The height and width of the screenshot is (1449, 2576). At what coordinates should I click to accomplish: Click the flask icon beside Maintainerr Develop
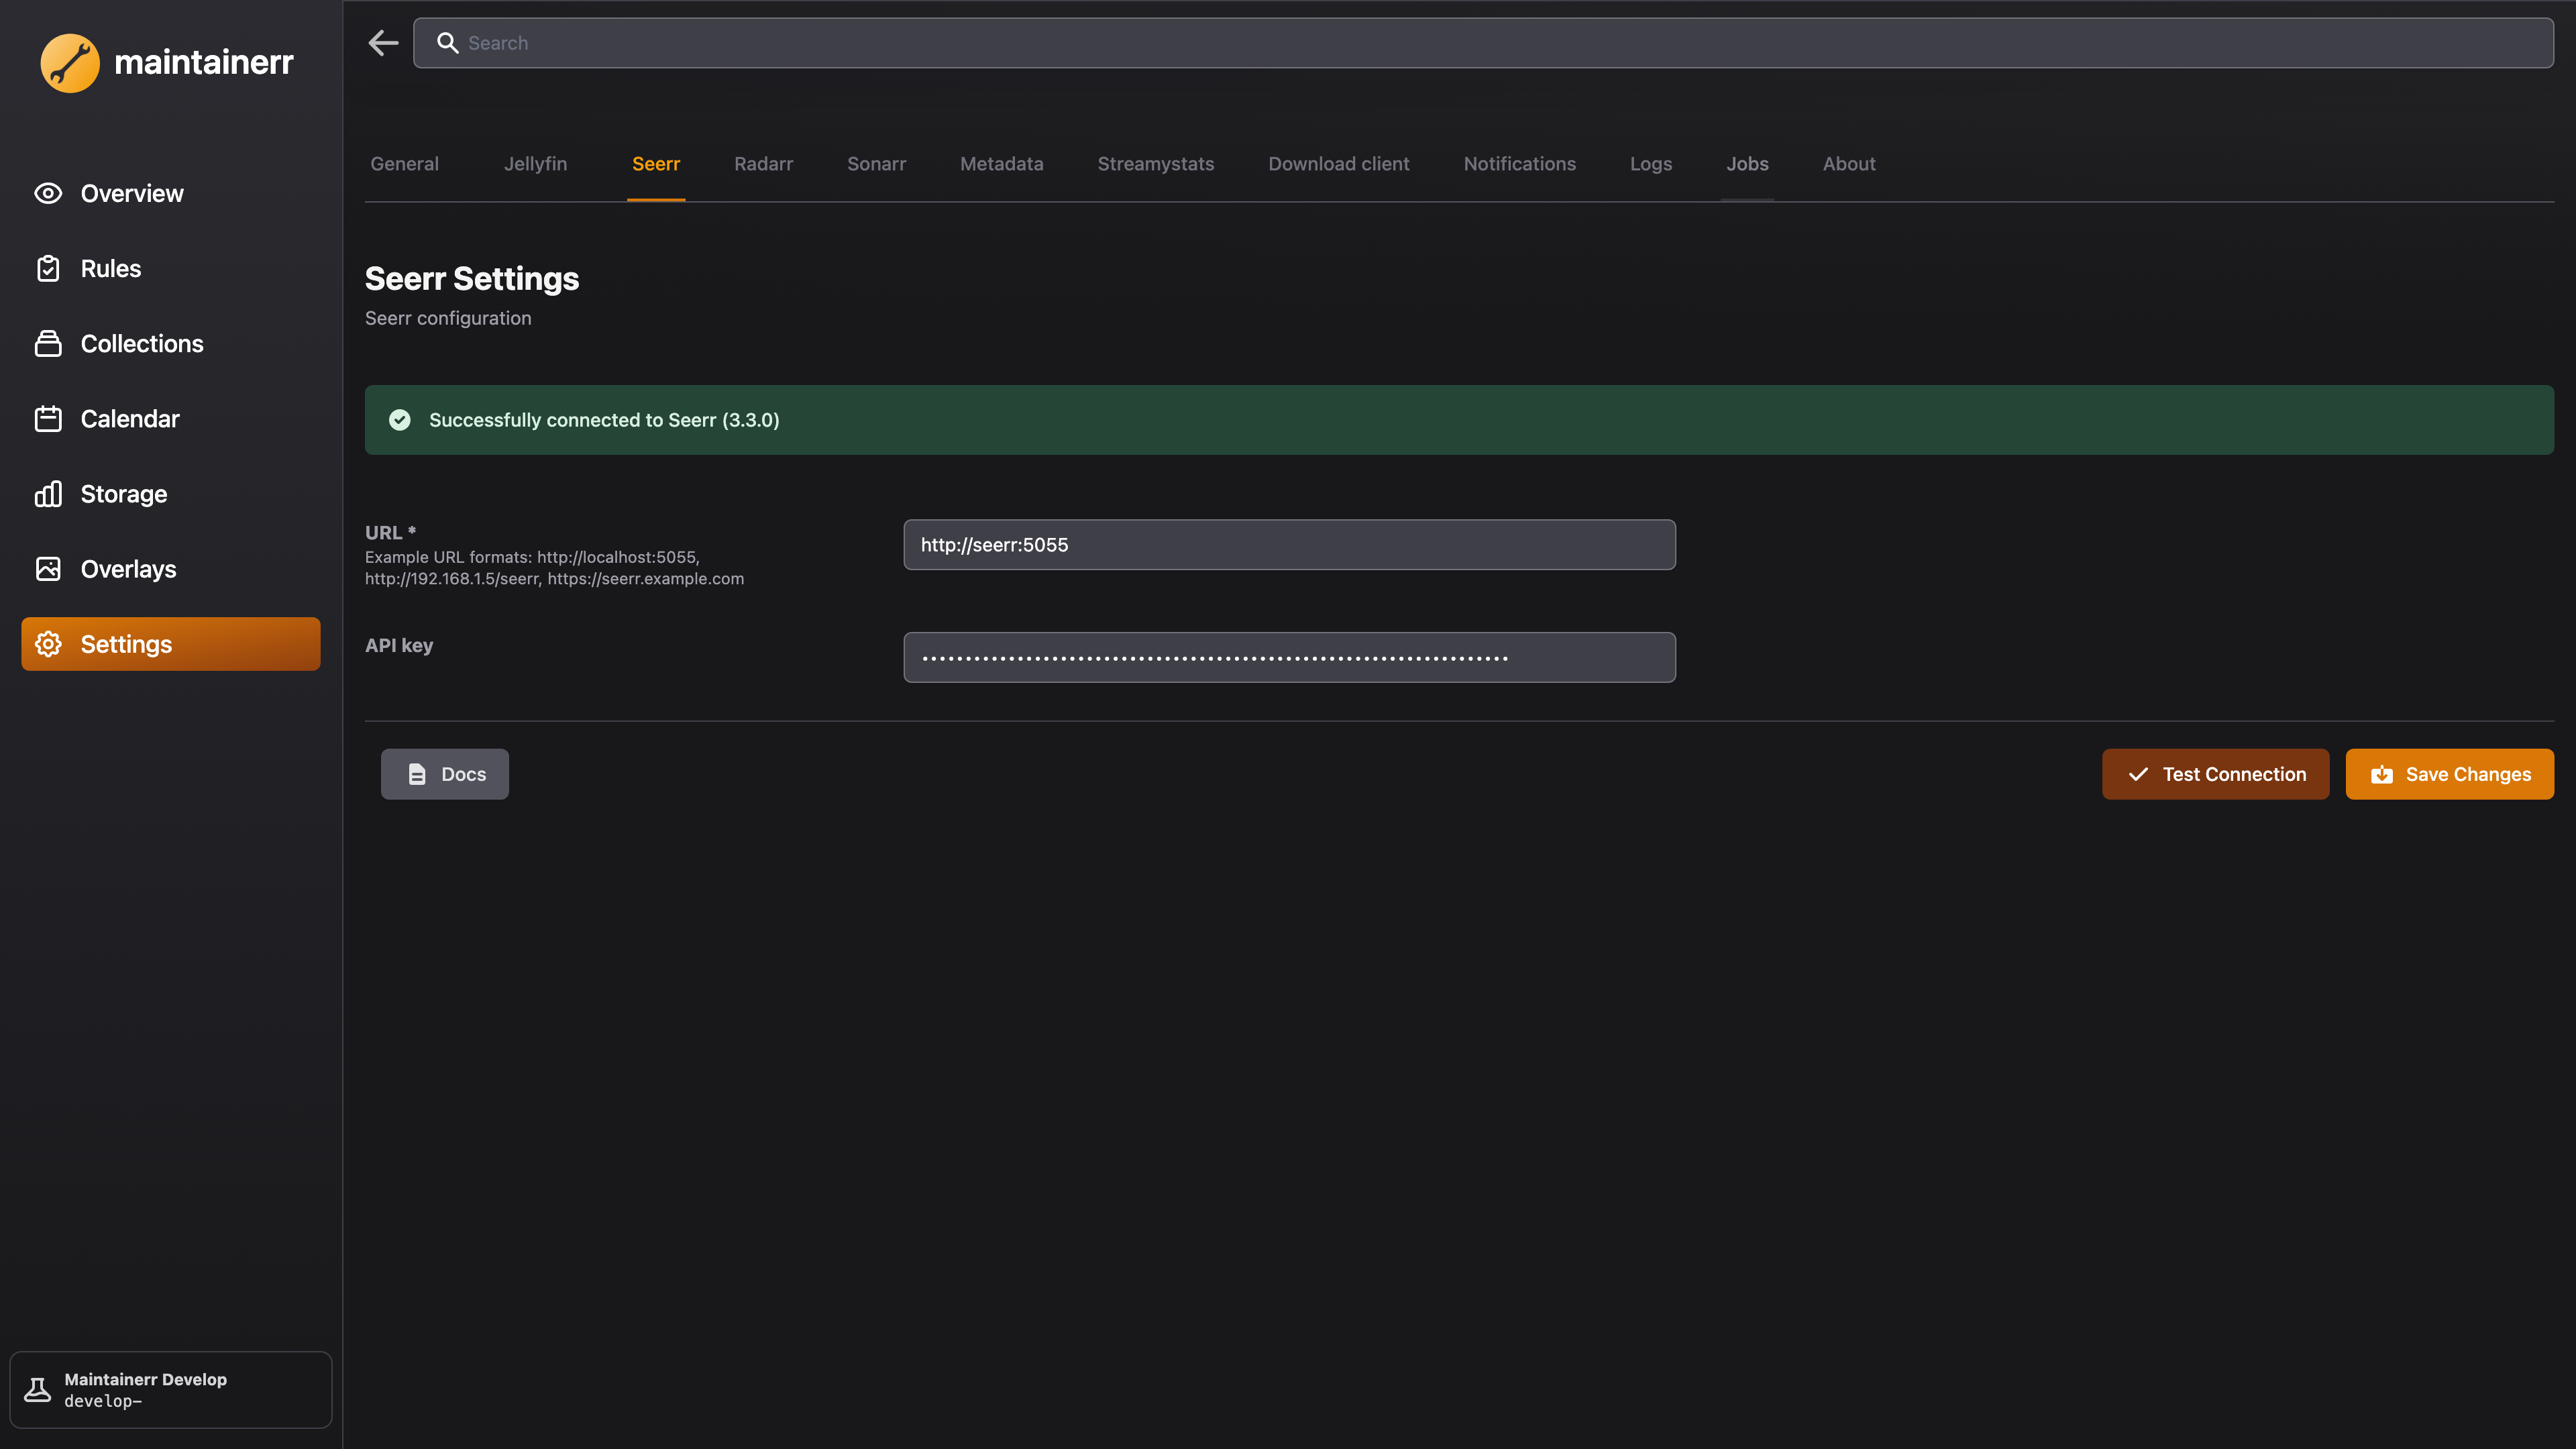point(38,1390)
